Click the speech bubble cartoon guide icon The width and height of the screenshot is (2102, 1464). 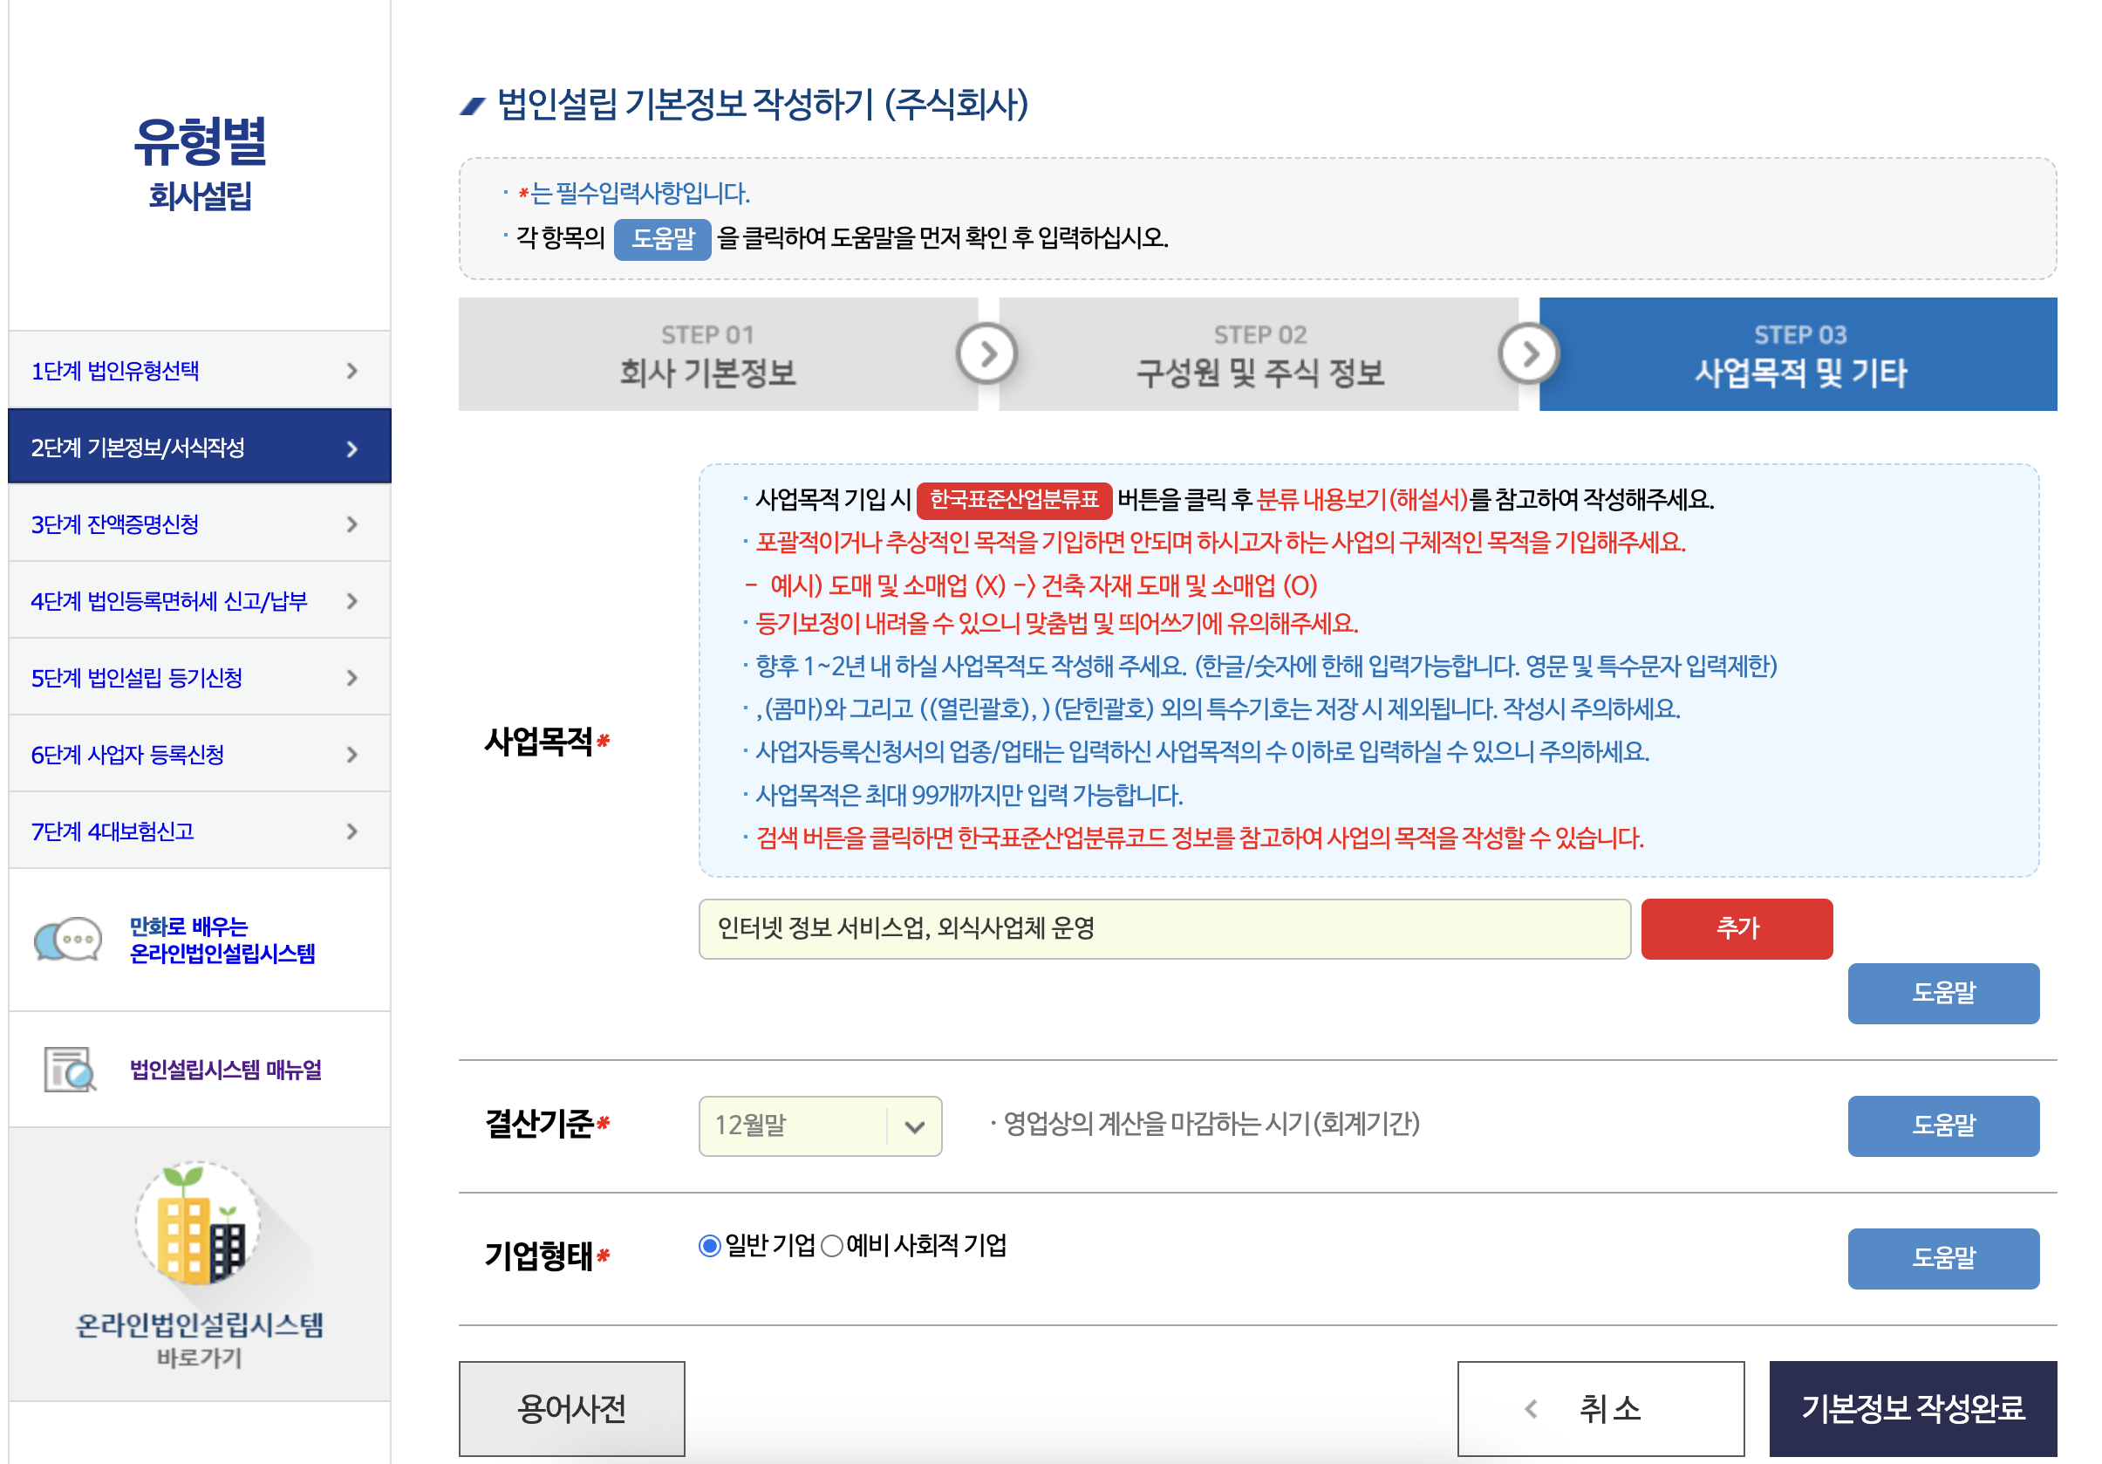(x=68, y=941)
